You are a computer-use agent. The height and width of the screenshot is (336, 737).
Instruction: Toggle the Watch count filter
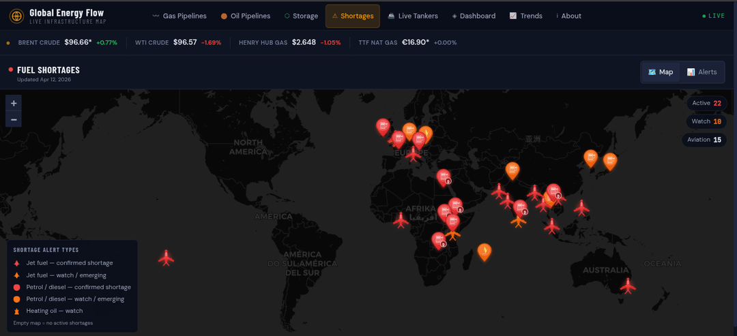[x=706, y=121]
